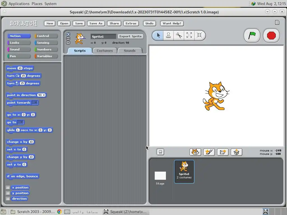
Task: Select the Variables block category
Action: tap(46, 56)
